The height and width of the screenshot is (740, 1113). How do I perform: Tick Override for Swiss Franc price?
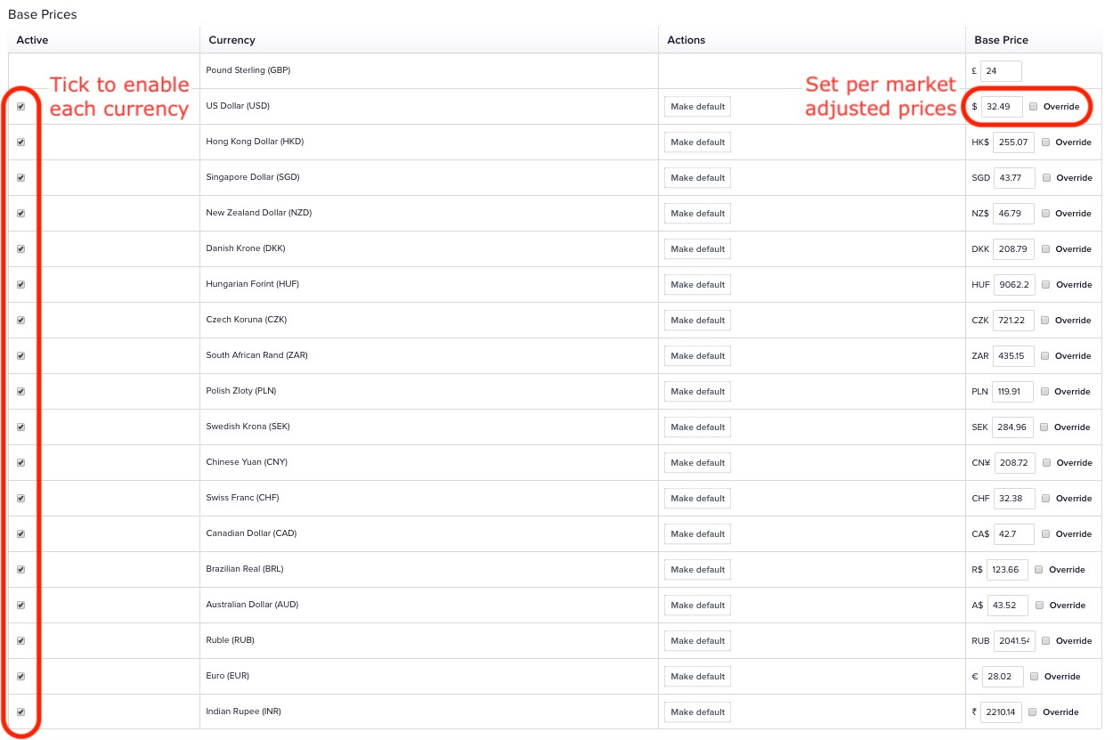click(x=1045, y=499)
